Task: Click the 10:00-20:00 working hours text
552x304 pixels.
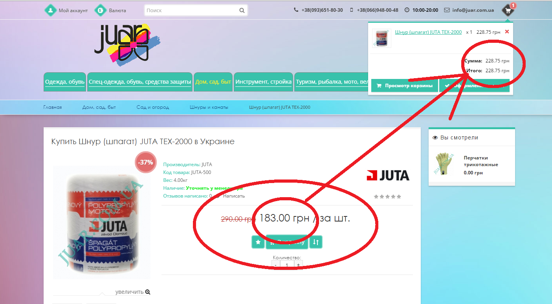Action: click(x=425, y=10)
